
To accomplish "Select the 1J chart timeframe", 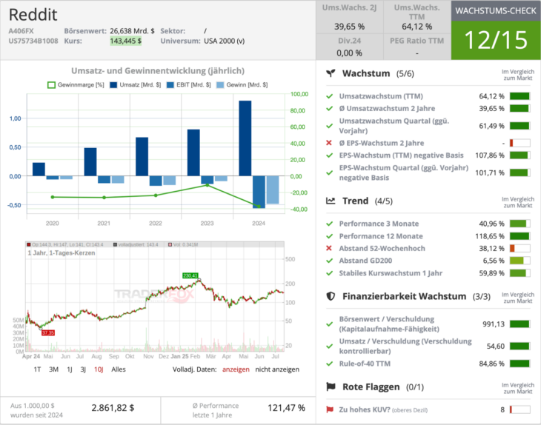I will pyautogui.click(x=70, y=369).
